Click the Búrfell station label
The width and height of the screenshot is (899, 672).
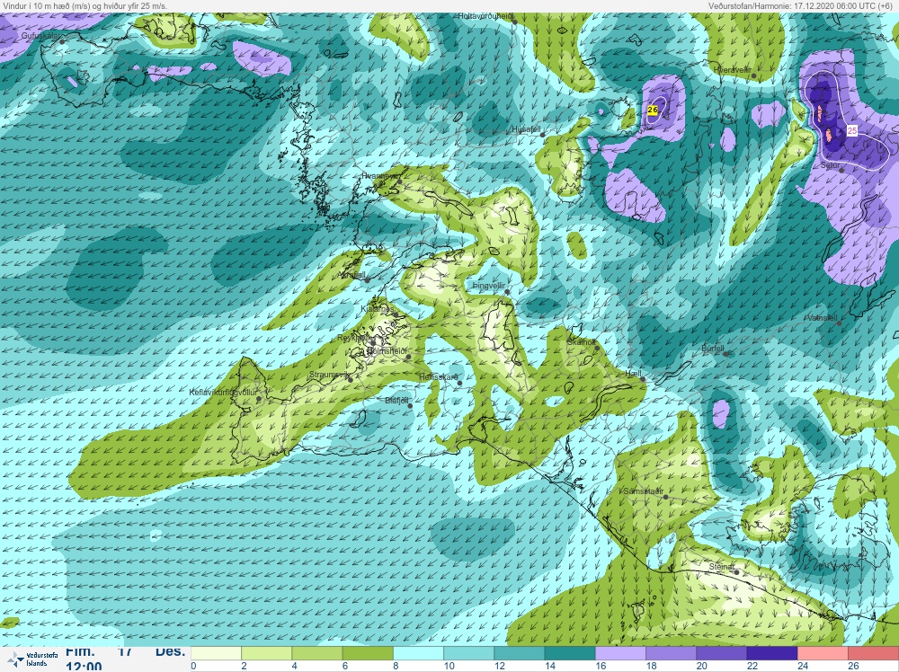pos(713,349)
